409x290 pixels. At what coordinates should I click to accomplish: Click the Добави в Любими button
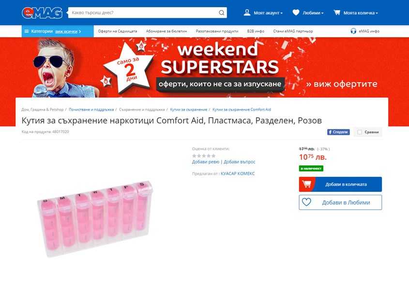pos(340,203)
